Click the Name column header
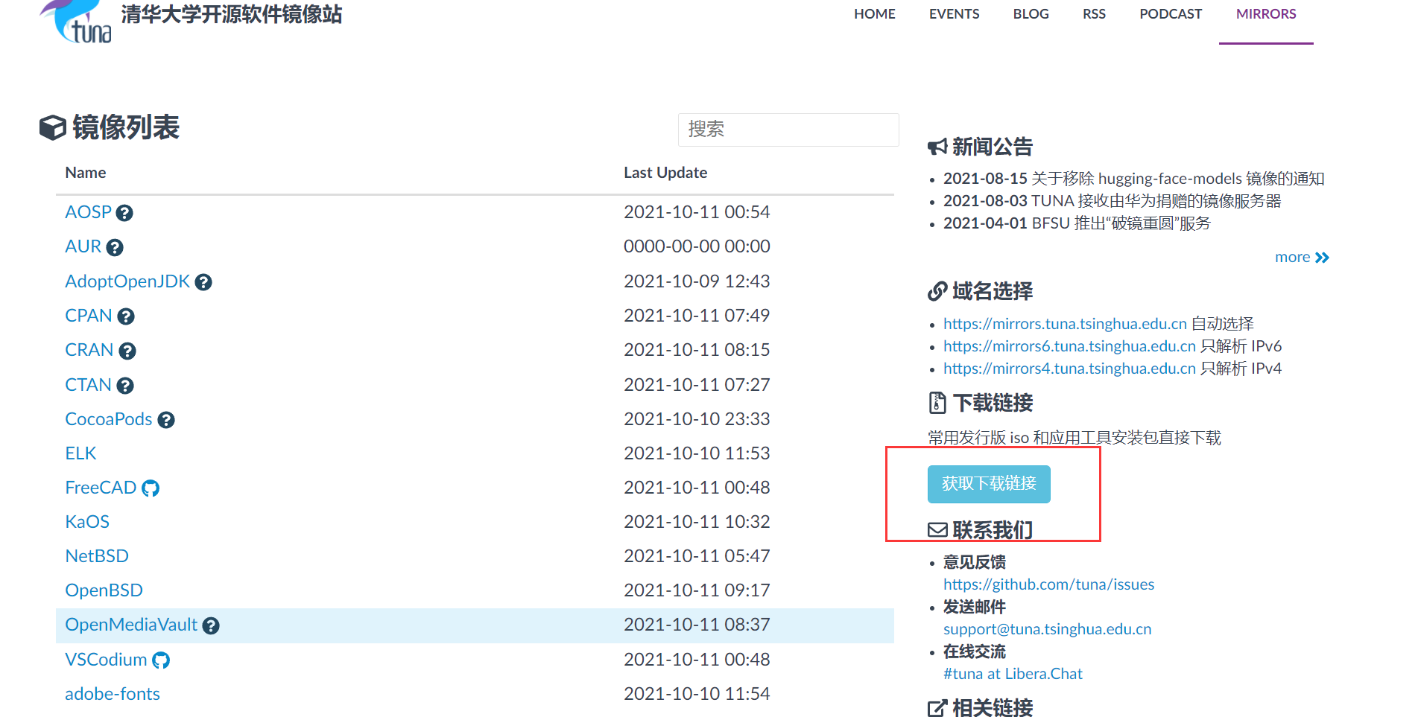This screenshot has height=717, width=1418. pos(86,173)
